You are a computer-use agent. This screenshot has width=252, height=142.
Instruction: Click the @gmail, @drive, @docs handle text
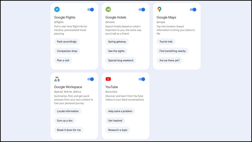[68, 92]
